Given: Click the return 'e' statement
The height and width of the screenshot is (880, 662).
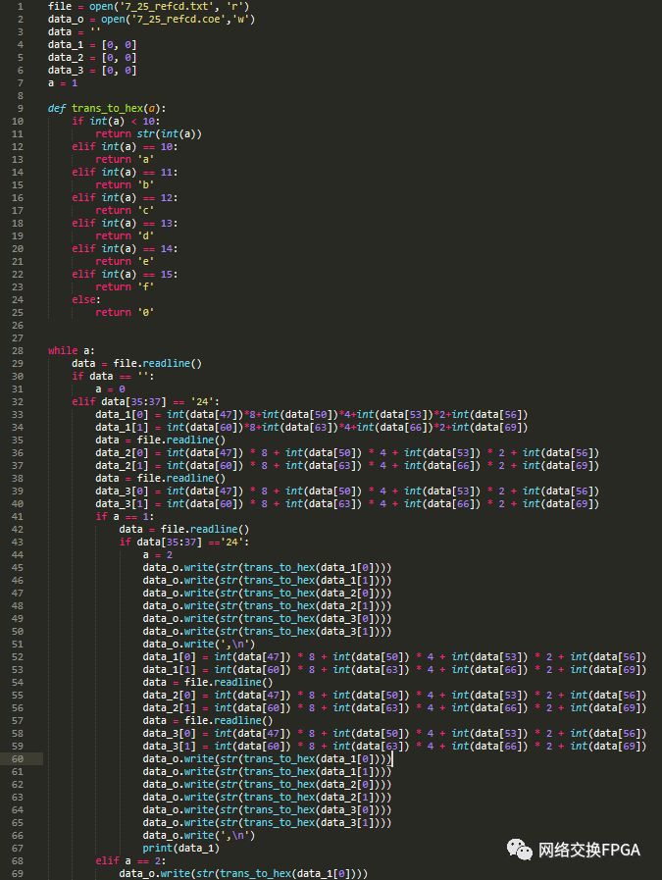Looking at the screenshot, I should (x=125, y=262).
